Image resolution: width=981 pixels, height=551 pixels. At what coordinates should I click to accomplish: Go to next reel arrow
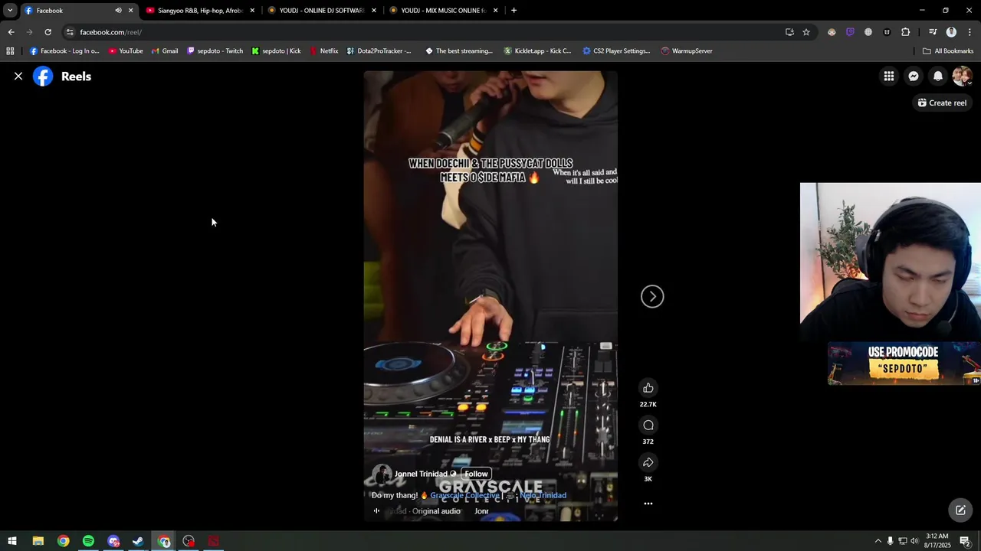click(x=652, y=297)
